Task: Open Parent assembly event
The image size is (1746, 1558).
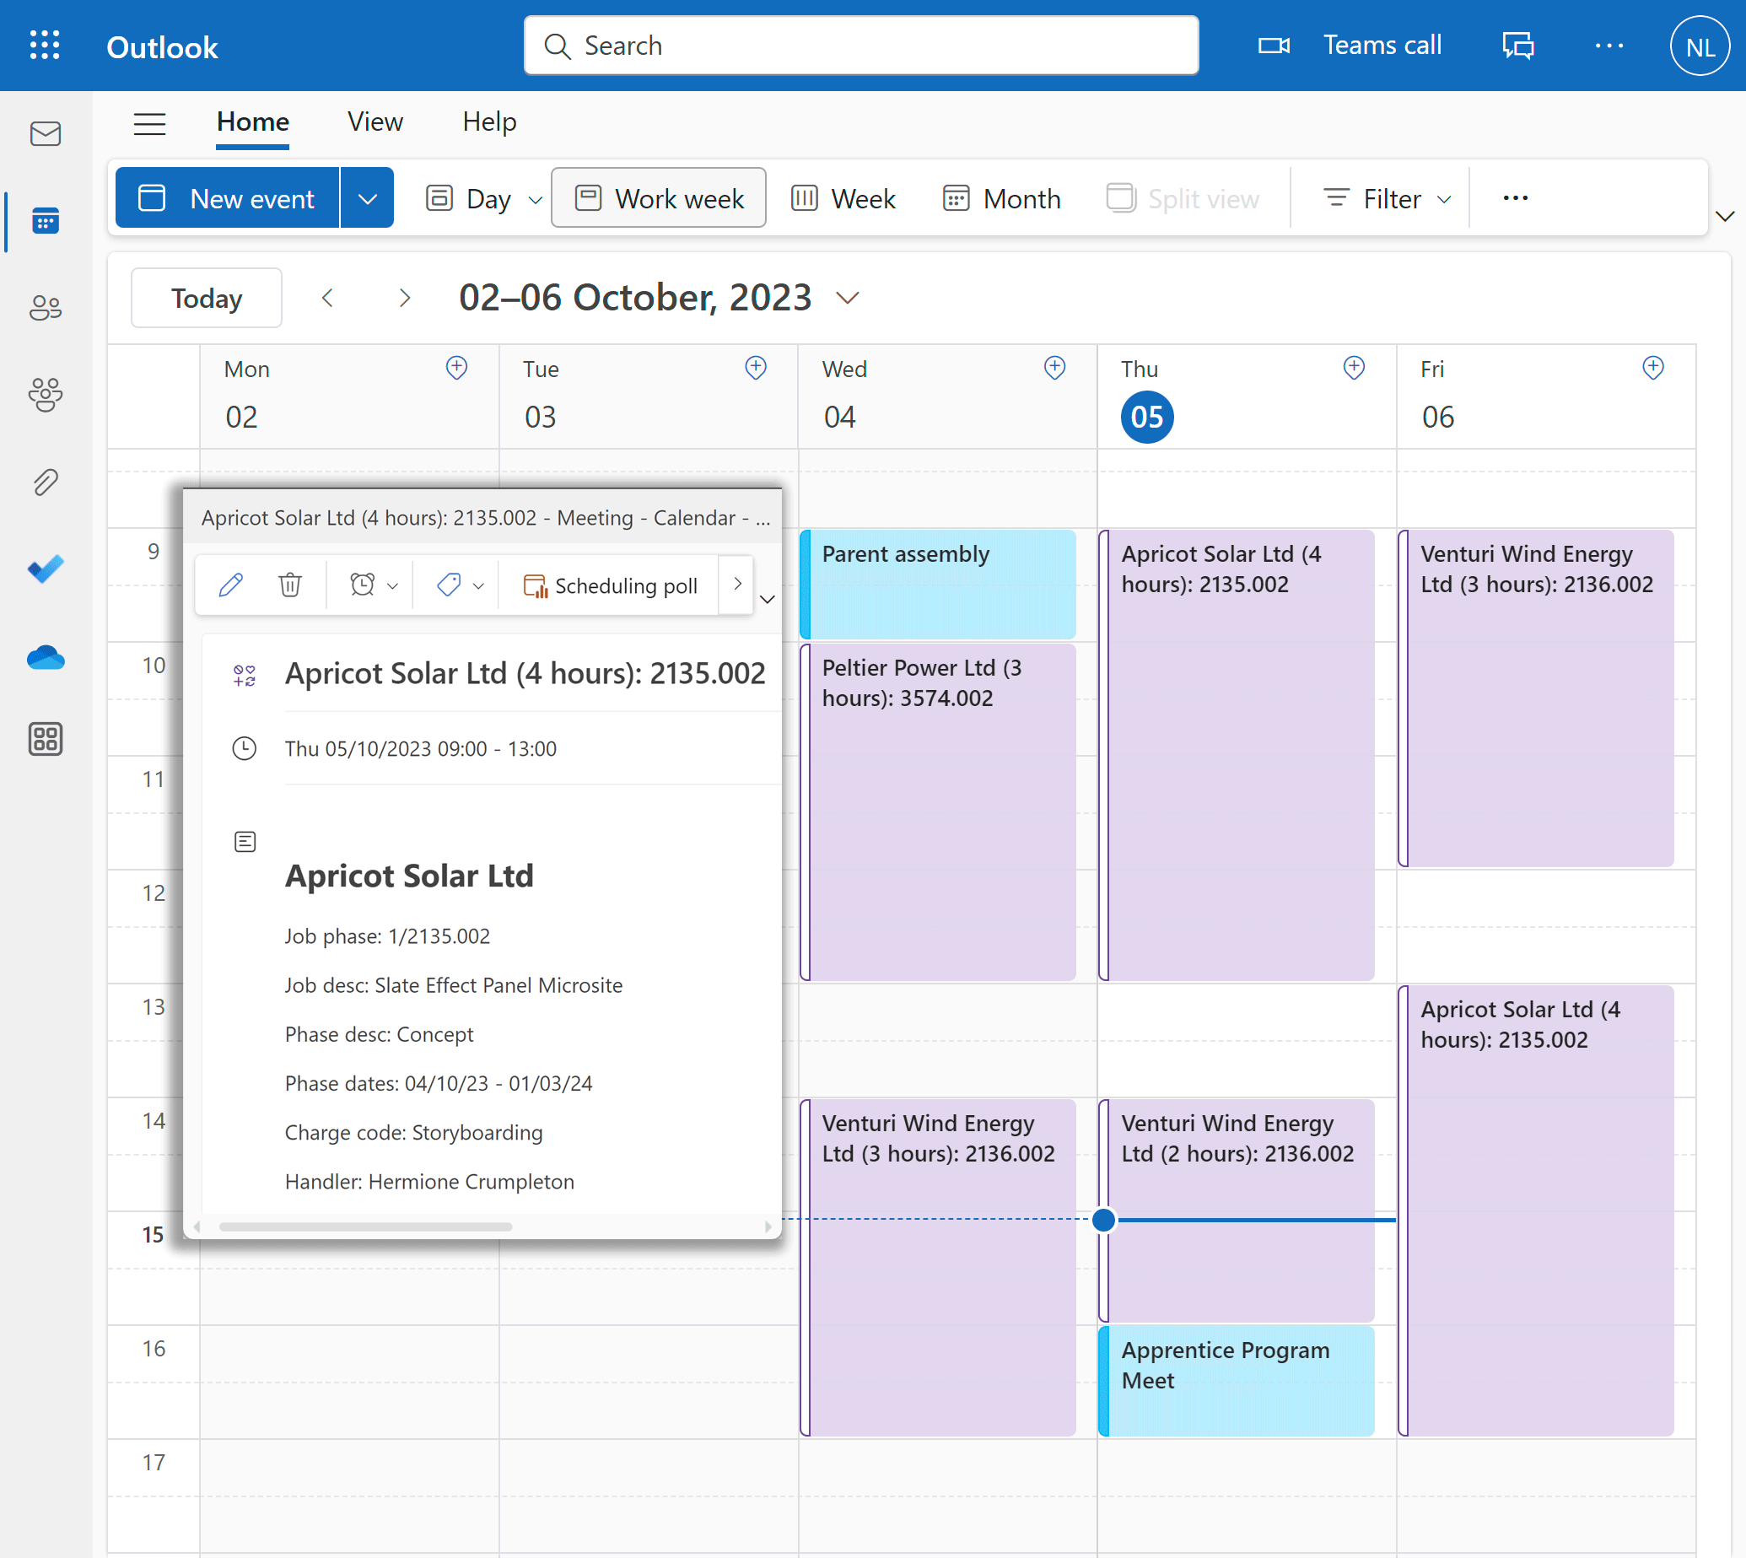Action: click(x=938, y=584)
